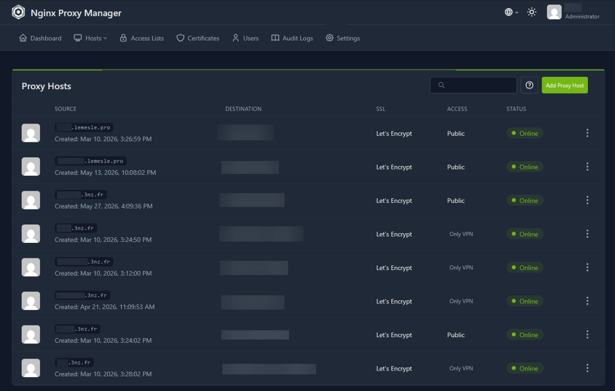Click the STATUS column header
Screen dimensions: 615x391
(516, 109)
